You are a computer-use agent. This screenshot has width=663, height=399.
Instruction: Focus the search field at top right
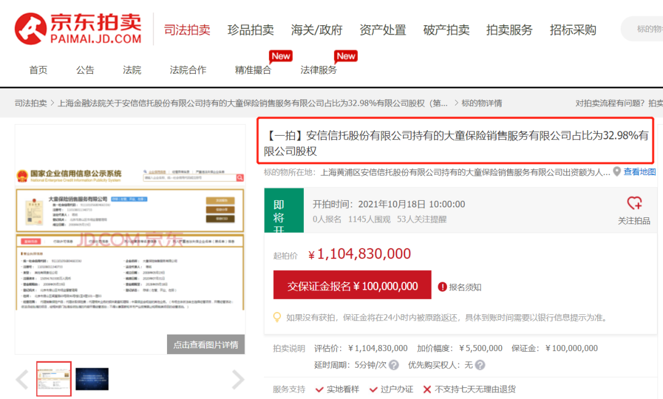tap(643, 29)
